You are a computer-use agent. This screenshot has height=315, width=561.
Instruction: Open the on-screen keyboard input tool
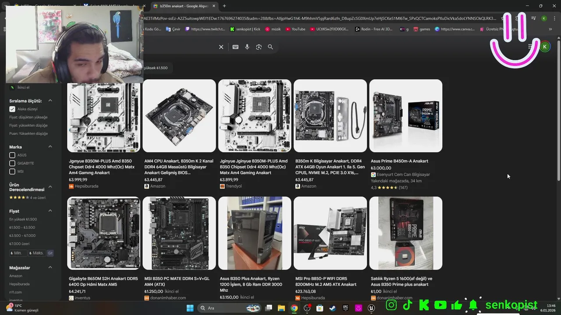[x=235, y=47]
